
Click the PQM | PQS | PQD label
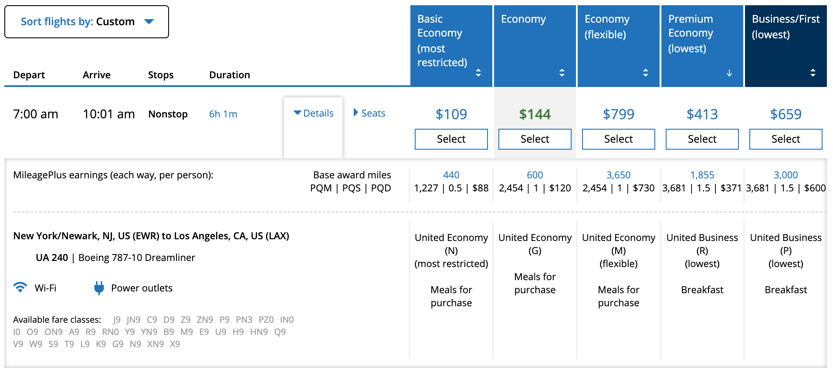(x=351, y=188)
